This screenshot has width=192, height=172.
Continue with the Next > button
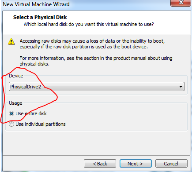coord(136,164)
